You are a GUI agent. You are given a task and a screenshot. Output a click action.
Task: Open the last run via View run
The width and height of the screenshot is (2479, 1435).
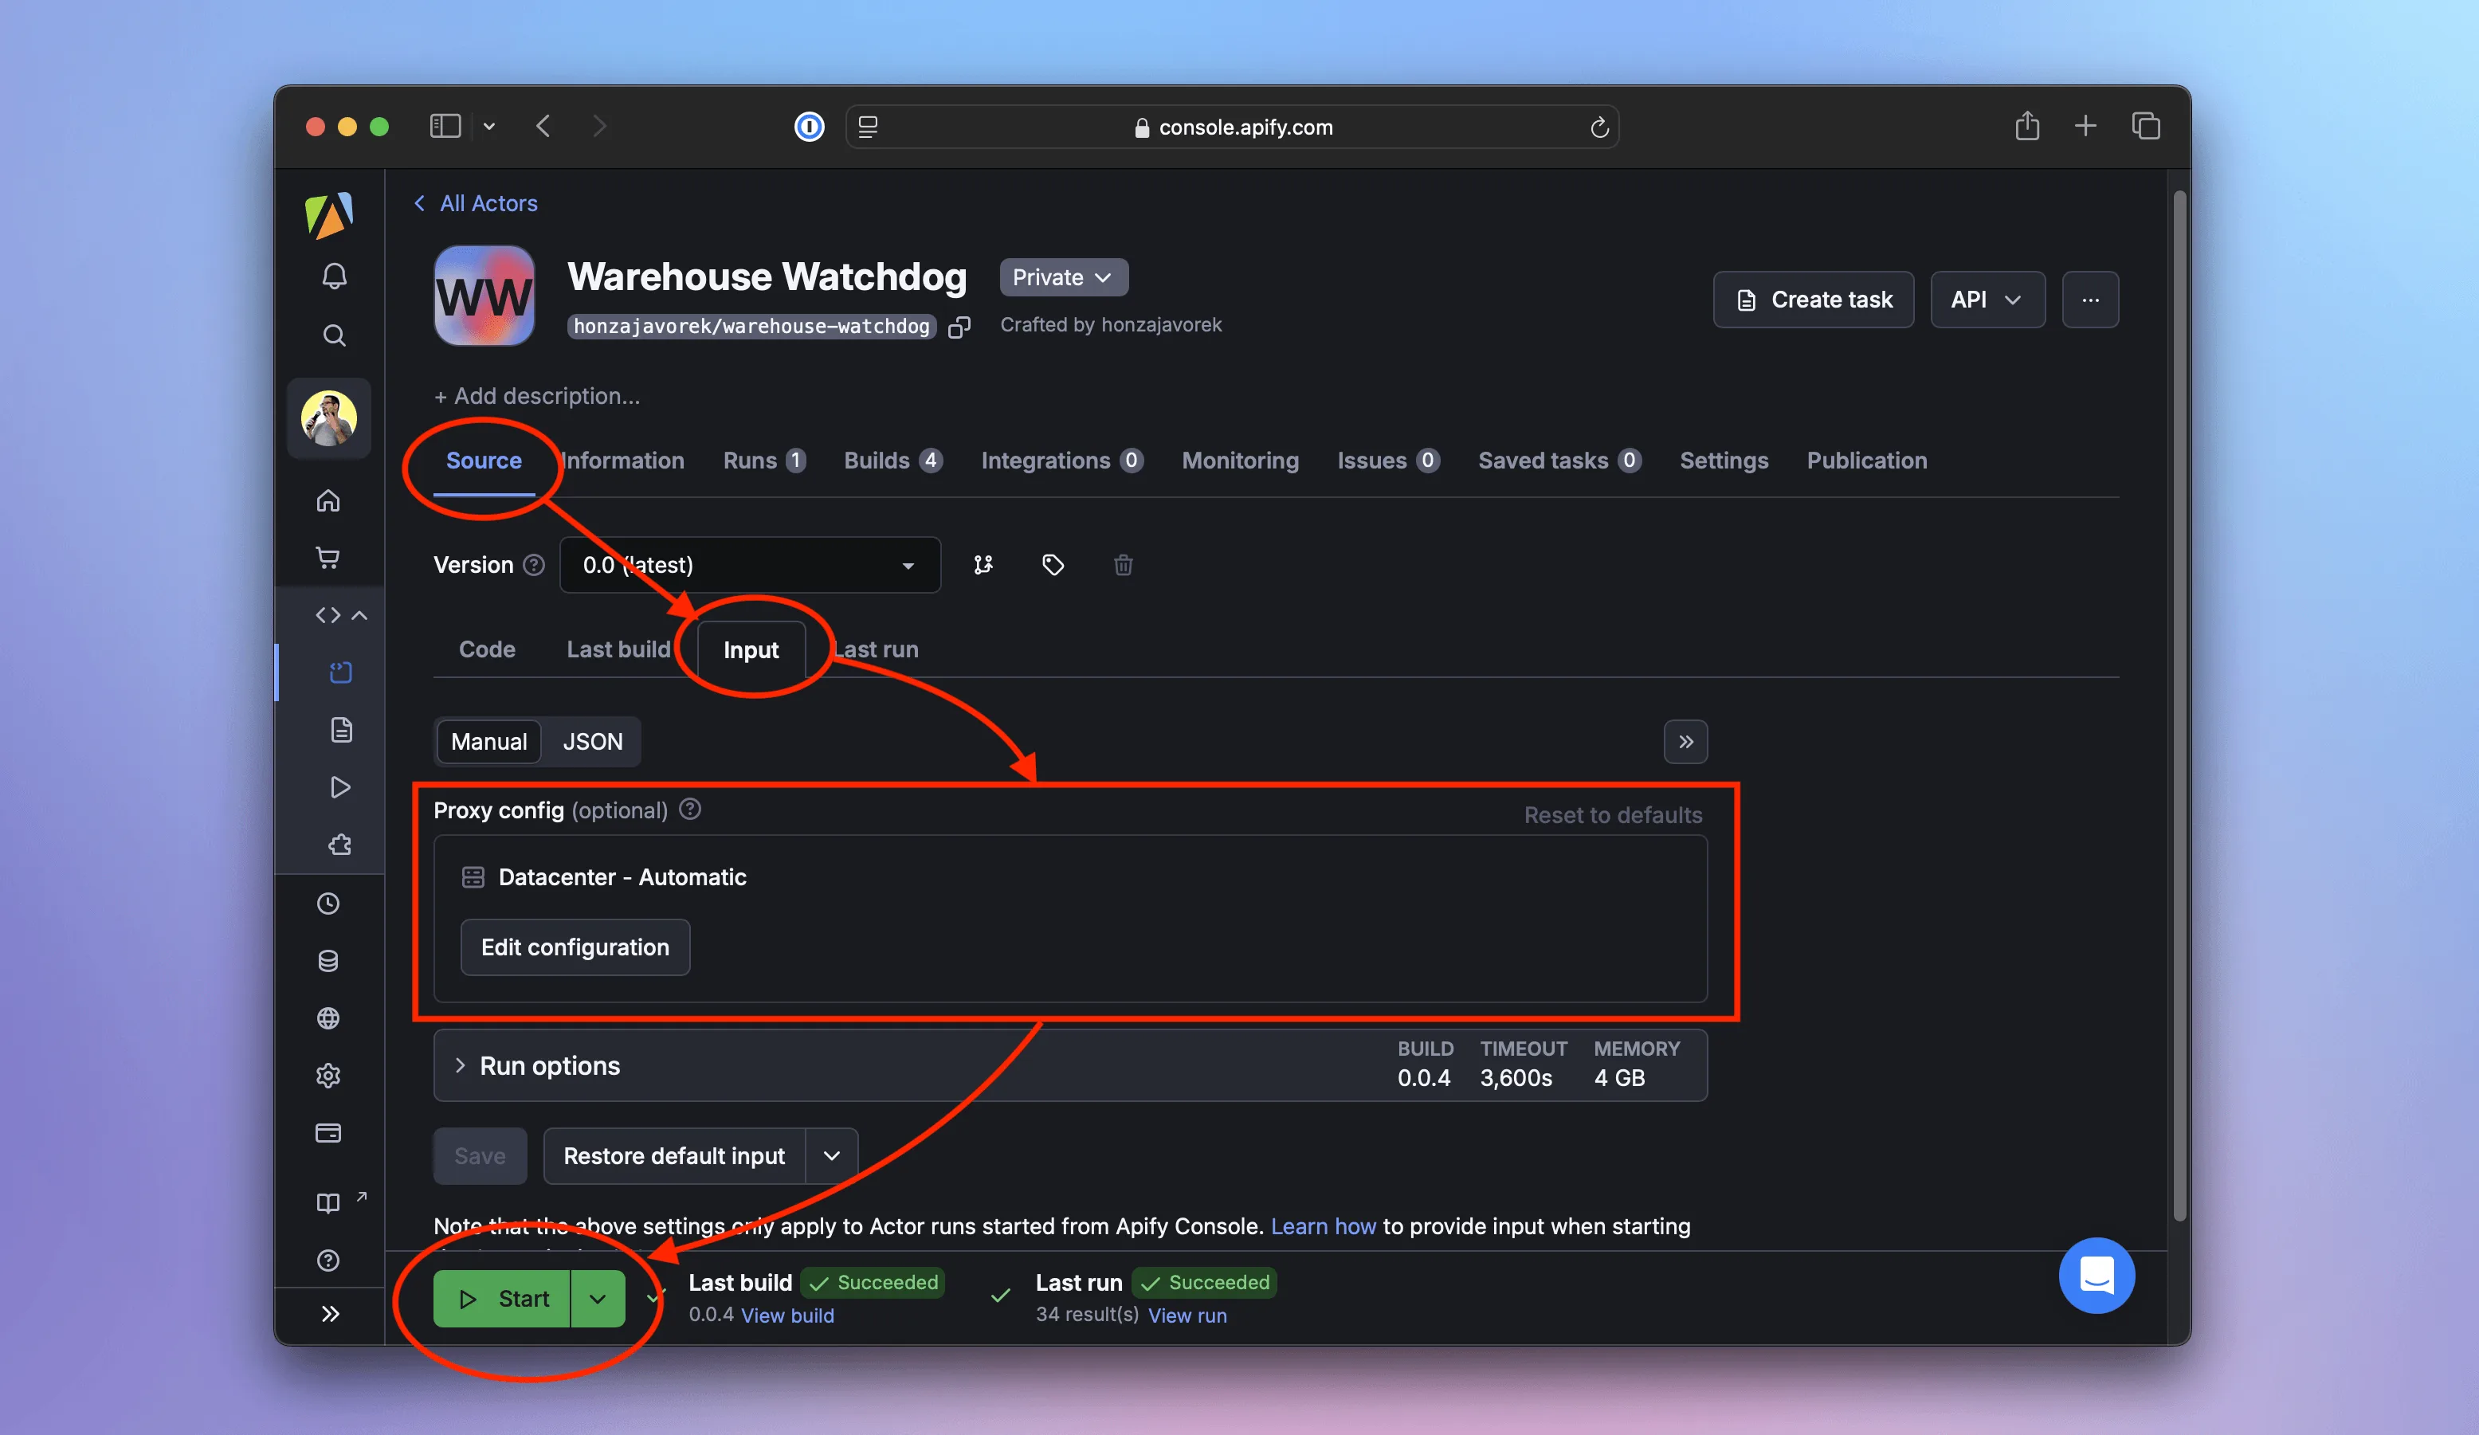click(x=1187, y=1315)
